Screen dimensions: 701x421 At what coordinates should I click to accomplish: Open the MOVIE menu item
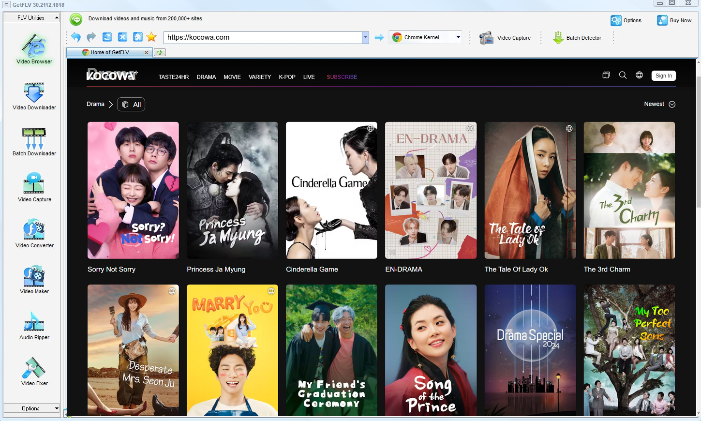(x=232, y=77)
